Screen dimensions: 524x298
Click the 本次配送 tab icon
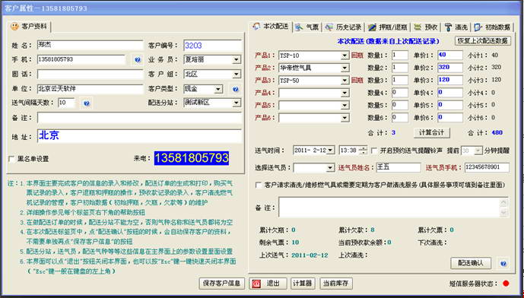pos(256,27)
